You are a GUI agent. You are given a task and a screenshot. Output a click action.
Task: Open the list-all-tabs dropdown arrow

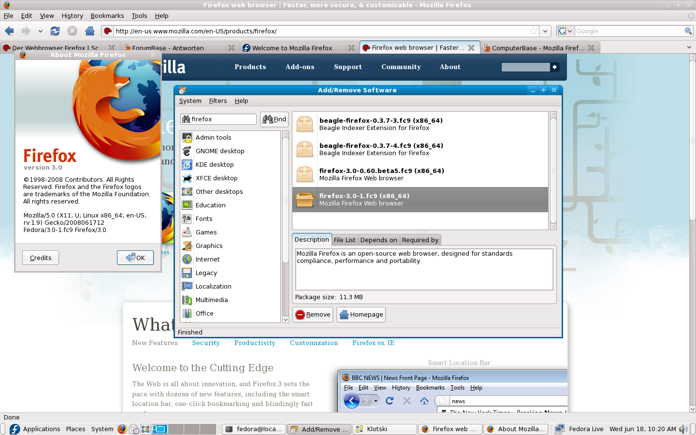[x=689, y=47]
